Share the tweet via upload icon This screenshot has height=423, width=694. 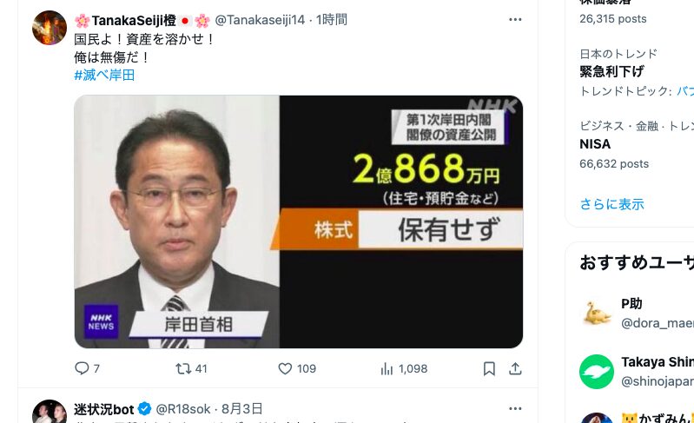515,368
